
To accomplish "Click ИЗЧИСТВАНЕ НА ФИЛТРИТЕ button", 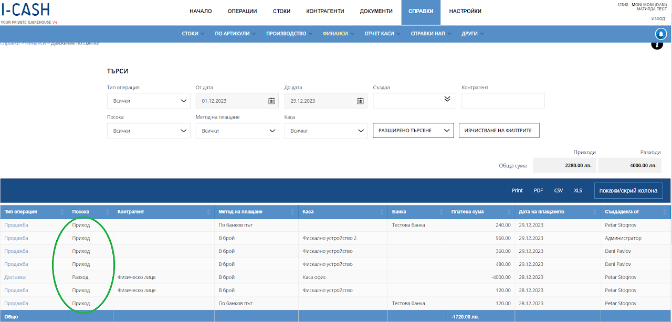I will point(499,131).
